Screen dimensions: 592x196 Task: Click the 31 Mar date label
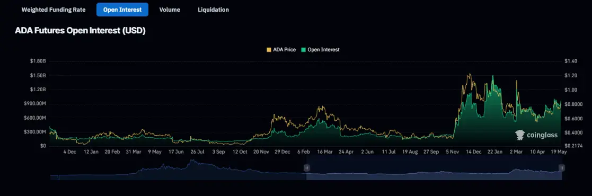pyautogui.click(x=133, y=152)
